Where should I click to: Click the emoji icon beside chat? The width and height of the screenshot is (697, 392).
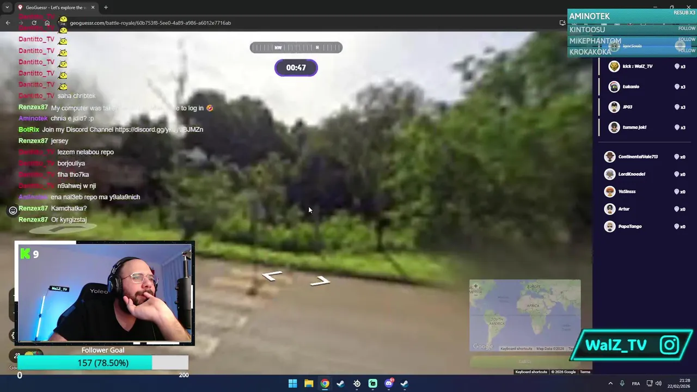(13, 210)
